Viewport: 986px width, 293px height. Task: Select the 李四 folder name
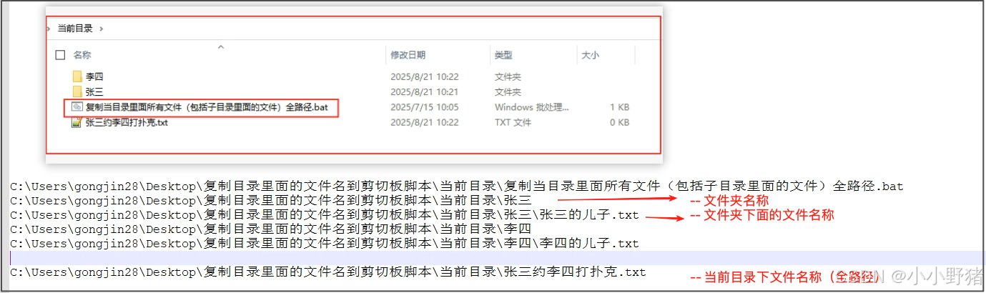pyautogui.click(x=95, y=76)
